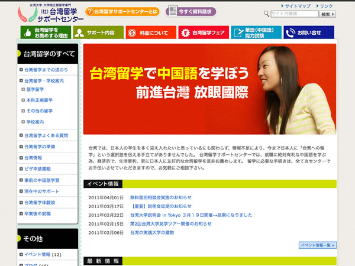
Task: Select 語学留学 submenu item
Action: tap(35, 90)
